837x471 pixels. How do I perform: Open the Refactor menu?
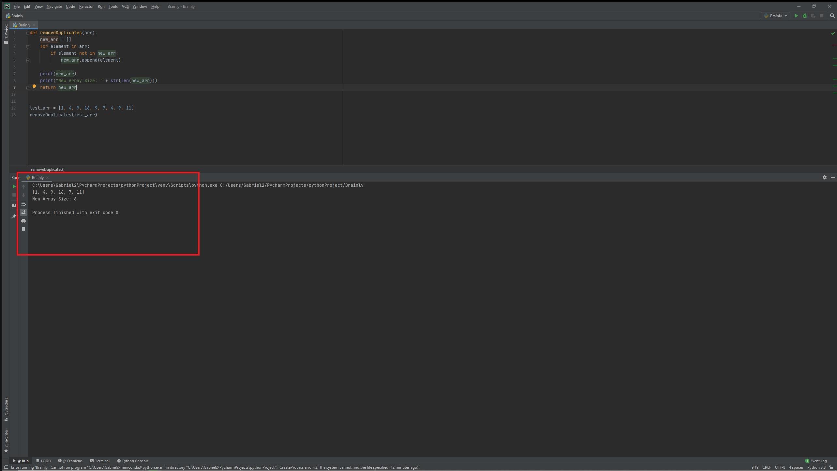tap(86, 6)
